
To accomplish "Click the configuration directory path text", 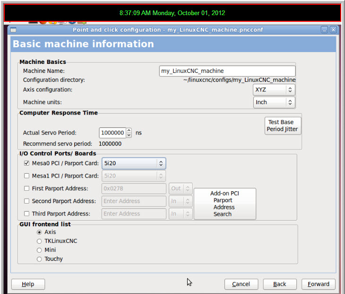I will [240, 80].
